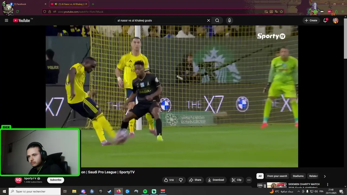Open the YouTube account avatar menu
This screenshot has width=347, height=195.
coord(336,20)
